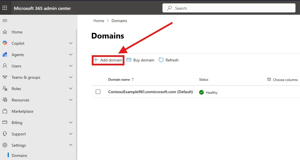Open ContosoExample961.onmicrosoft.com (Default) domain
The height and width of the screenshot is (160, 300).
tap(151, 92)
